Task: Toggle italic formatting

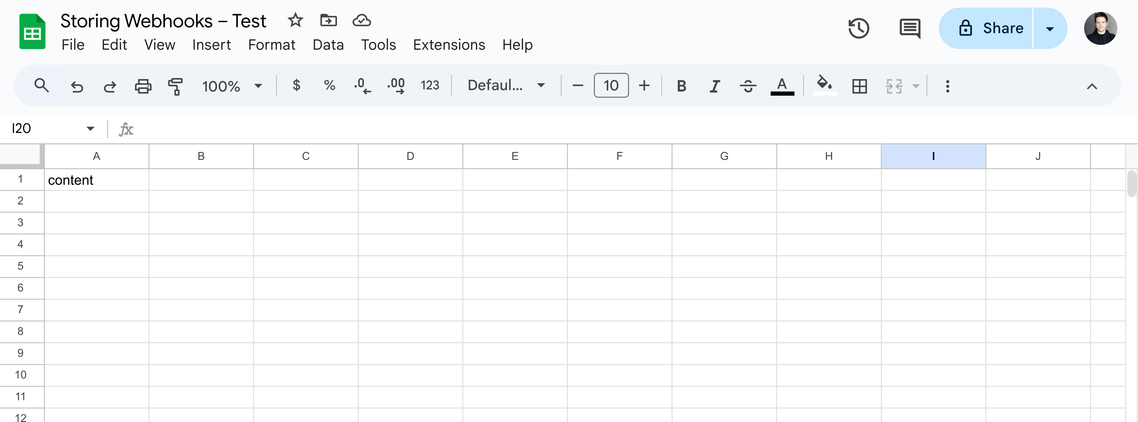Action: point(714,86)
